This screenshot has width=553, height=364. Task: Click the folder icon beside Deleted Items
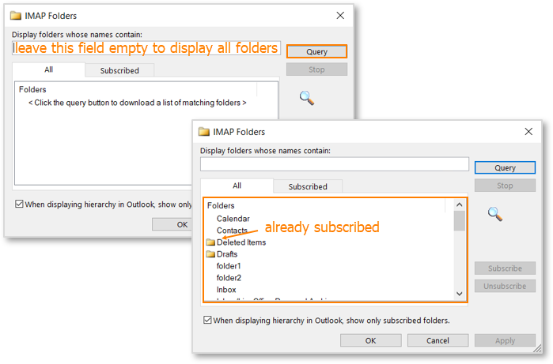(x=210, y=242)
